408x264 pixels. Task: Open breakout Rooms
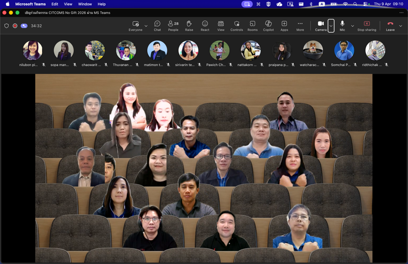253,26
